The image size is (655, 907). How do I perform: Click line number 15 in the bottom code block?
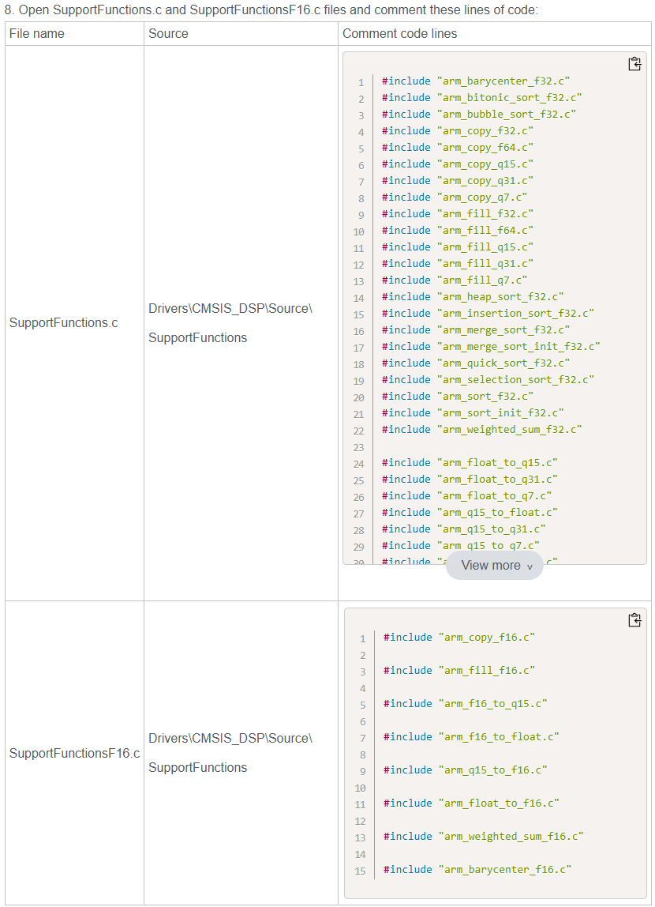360,869
